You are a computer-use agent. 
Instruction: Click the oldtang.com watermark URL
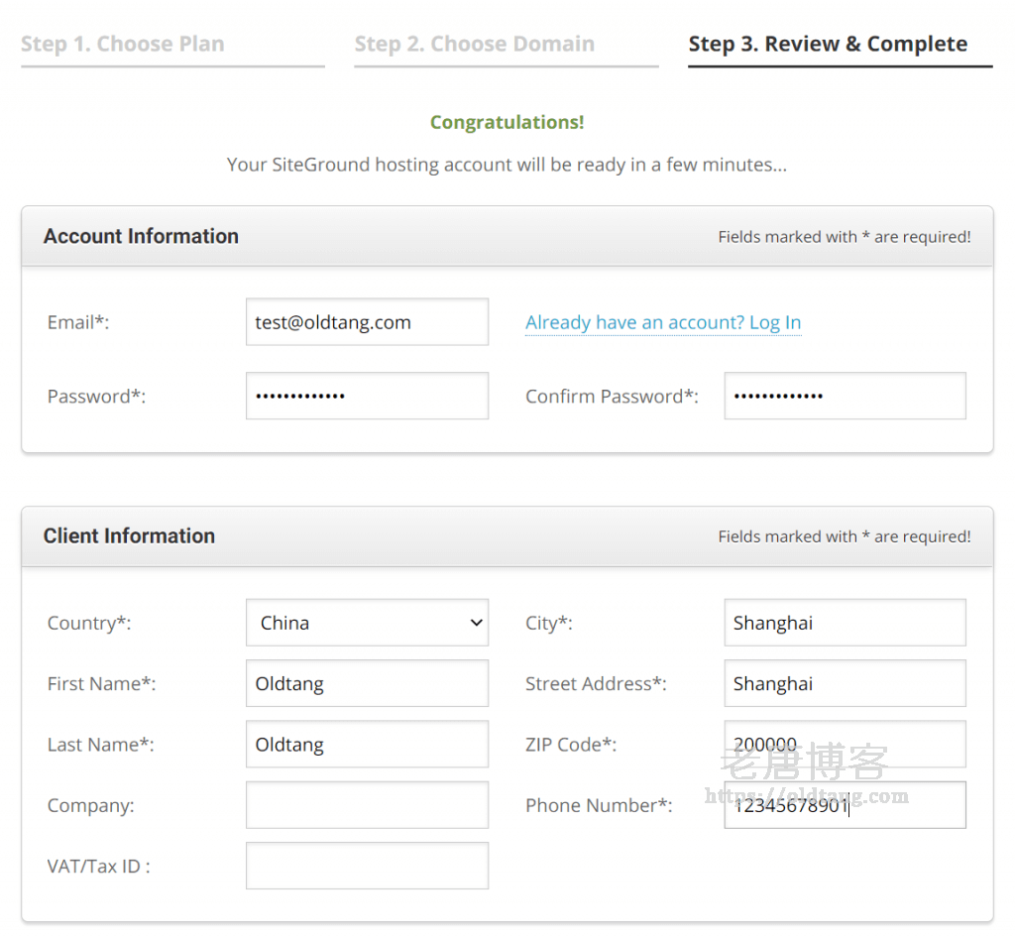click(x=806, y=795)
